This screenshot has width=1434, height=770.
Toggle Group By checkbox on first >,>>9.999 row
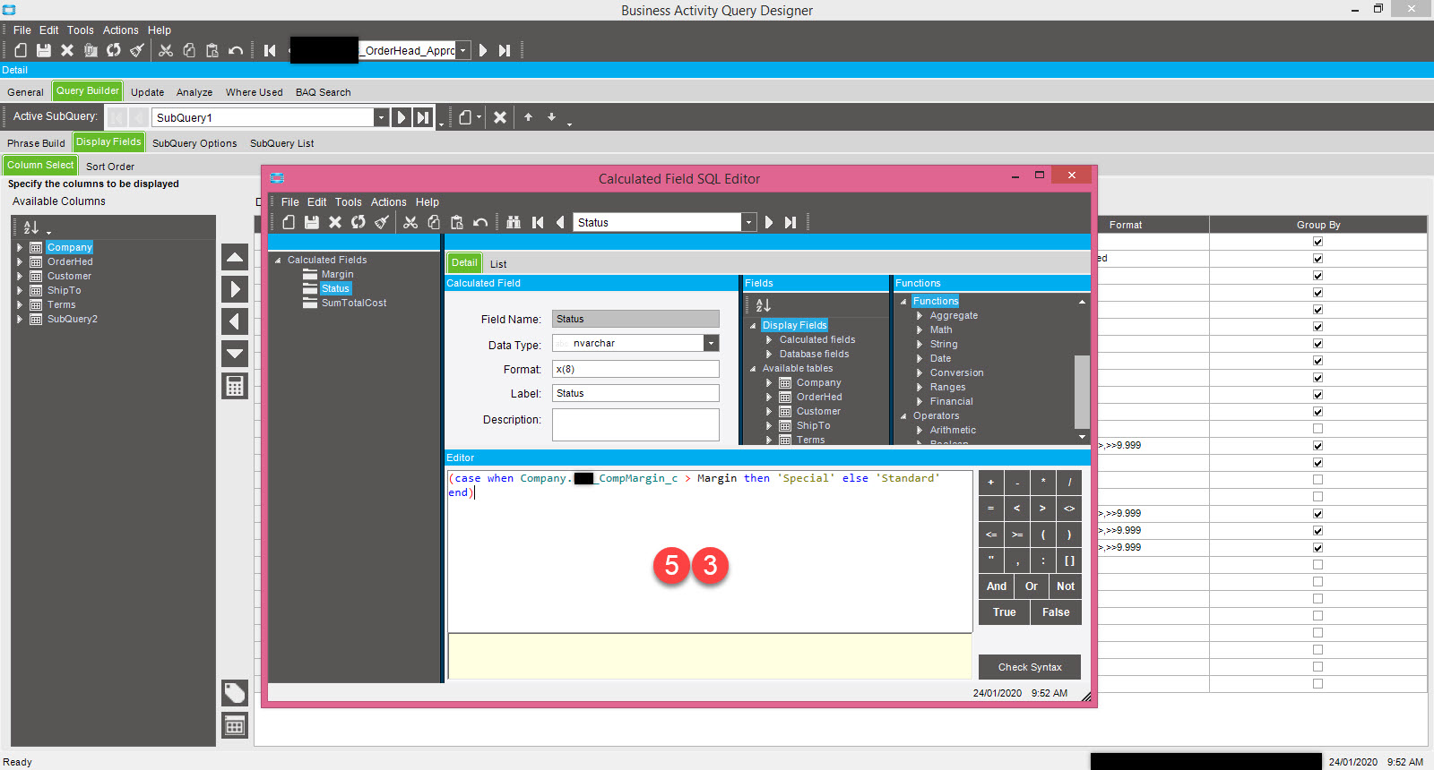(1317, 446)
